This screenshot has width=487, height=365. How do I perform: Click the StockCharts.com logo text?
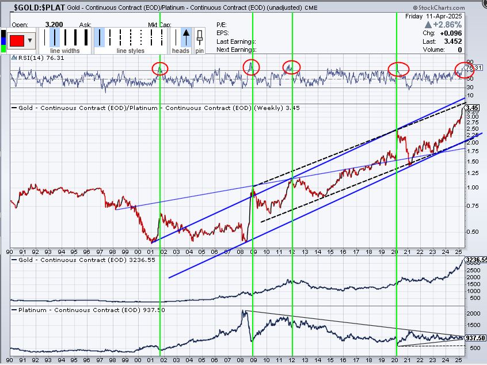coord(439,7)
